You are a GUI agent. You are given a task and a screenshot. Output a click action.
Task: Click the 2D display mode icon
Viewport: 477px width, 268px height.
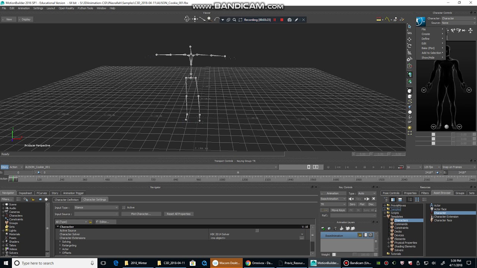coord(395,19)
